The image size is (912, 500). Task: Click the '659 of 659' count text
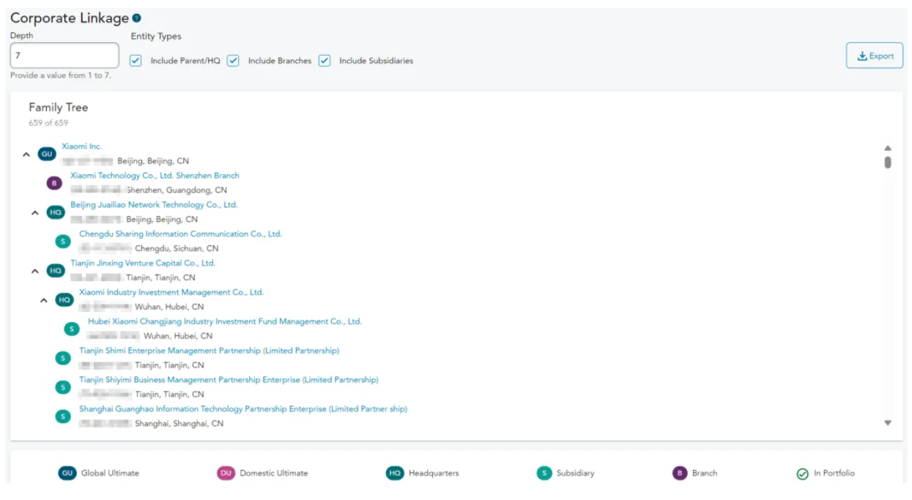[x=48, y=123]
